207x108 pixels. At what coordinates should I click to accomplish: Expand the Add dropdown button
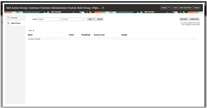point(91,19)
